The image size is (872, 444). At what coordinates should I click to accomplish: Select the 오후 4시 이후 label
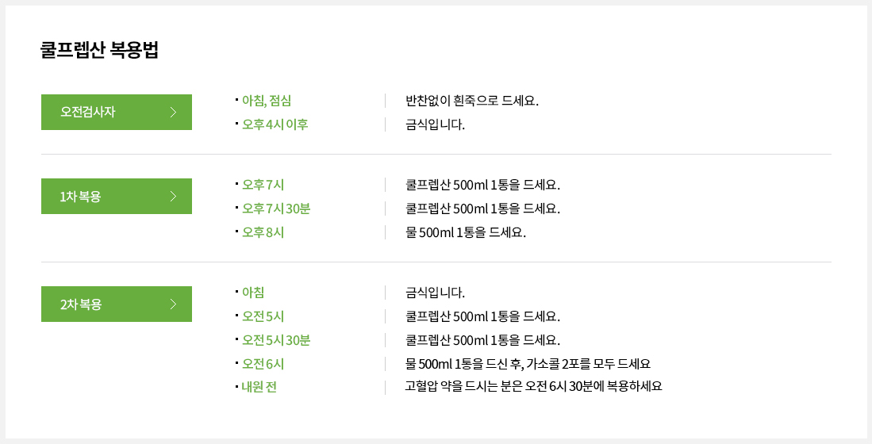tap(275, 124)
